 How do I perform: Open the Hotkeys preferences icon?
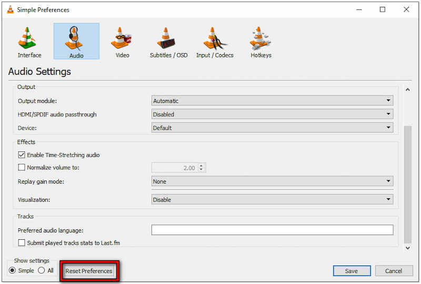click(261, 39)
